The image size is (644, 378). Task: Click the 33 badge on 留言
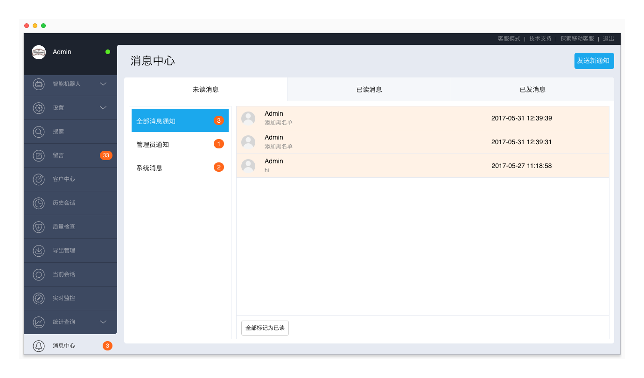coord(106,155)
